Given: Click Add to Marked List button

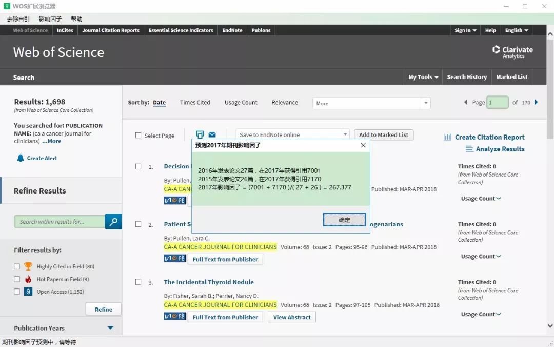Looking at the screenshot, I should point(384,135).
